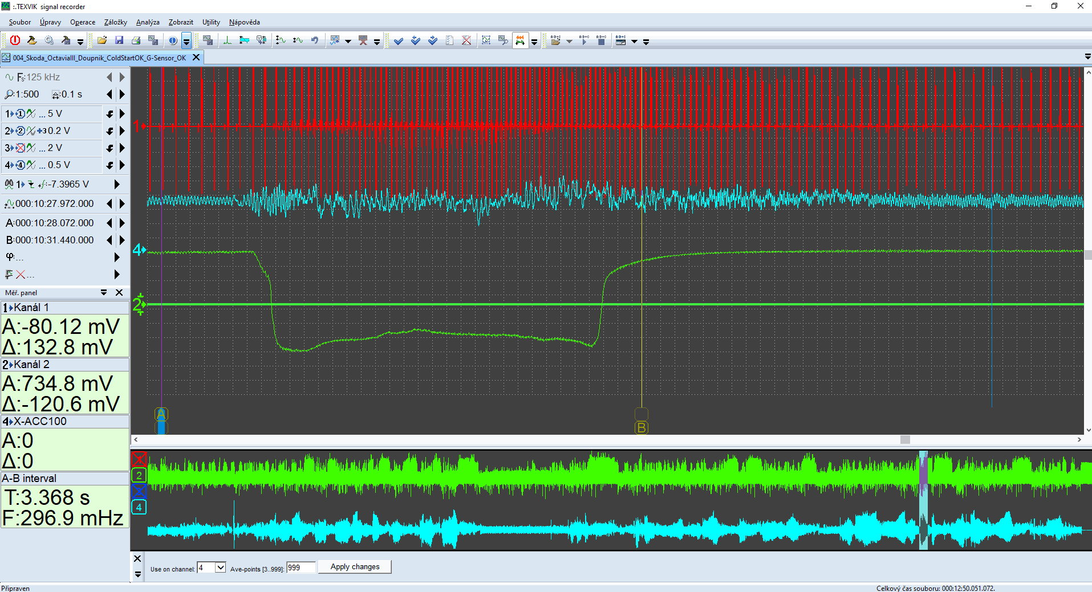Click the highlighted orange waveform toolbar icon
Viewport: 1092px width, 592px height.
click(520, 40)
